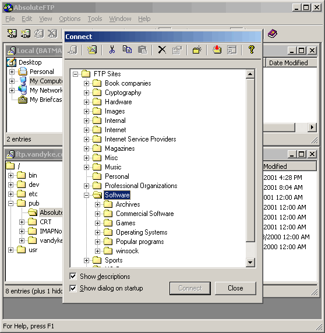Screen dimensions: 325x333
Task: Expand the Sports folder
Action: pos(86,260)
